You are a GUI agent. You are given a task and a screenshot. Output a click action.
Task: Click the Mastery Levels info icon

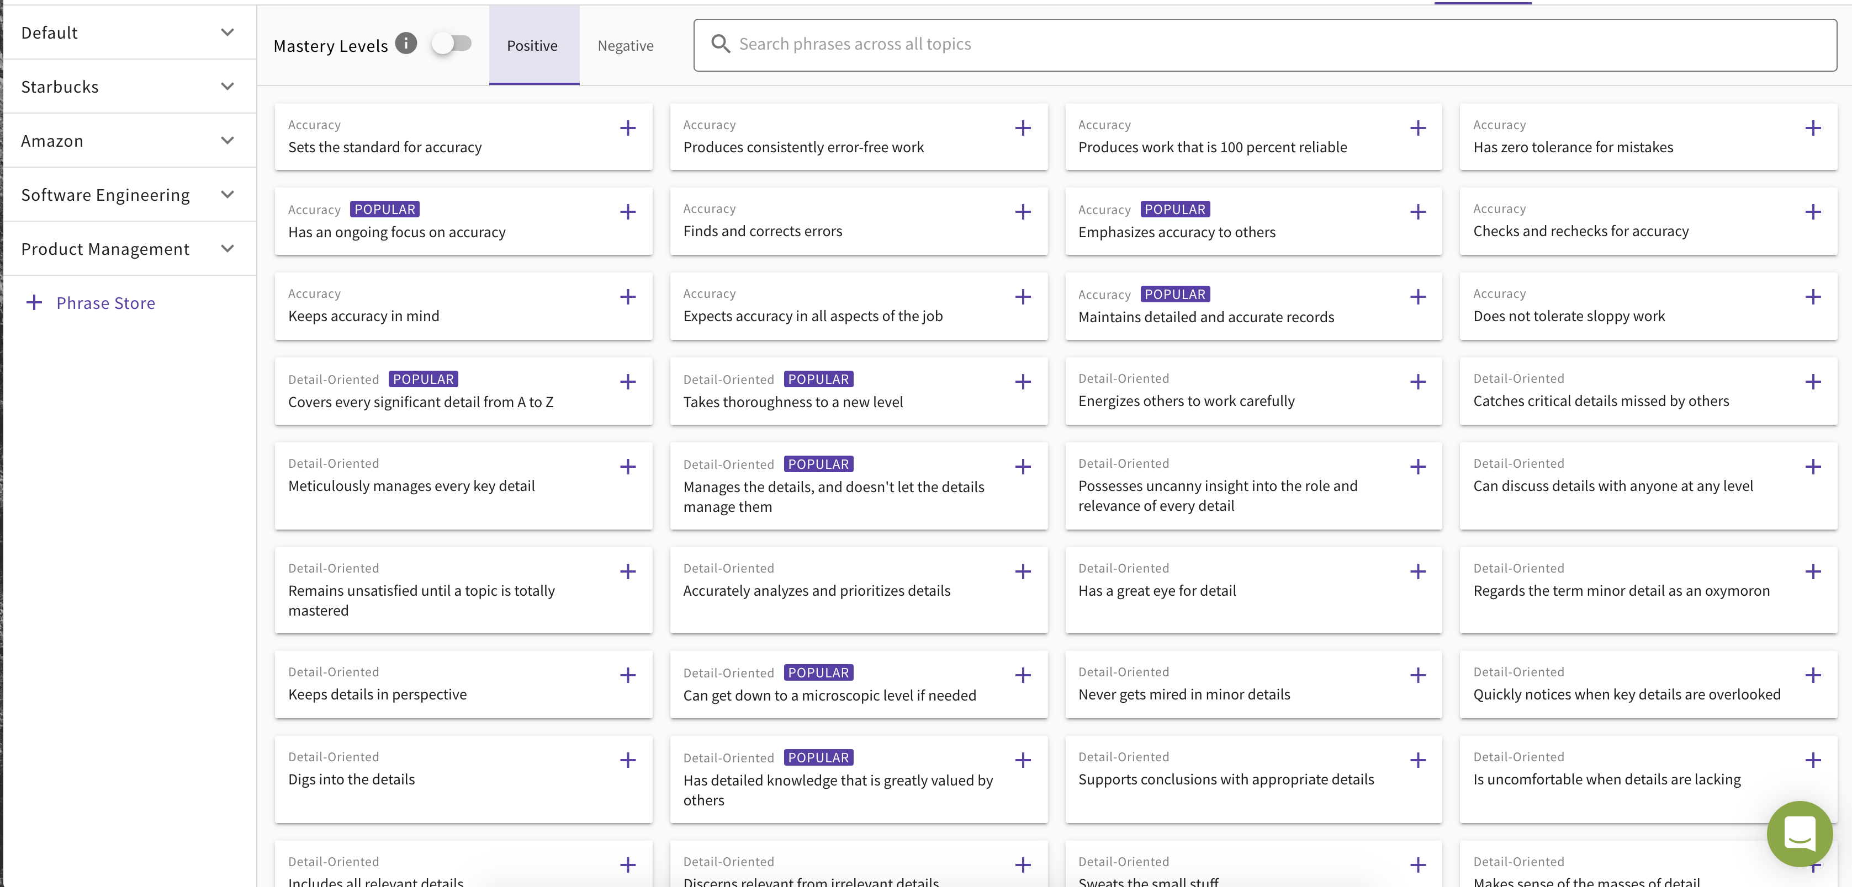tap(406, 44)
